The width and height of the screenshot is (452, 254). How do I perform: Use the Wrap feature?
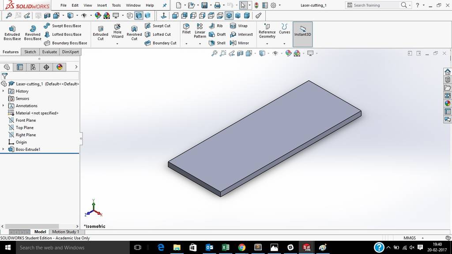click(x=239, y=26)
